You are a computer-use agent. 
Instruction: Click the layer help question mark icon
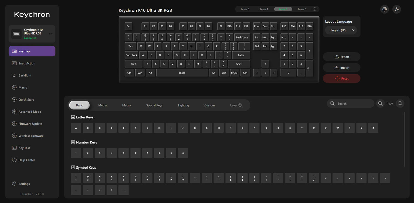click(x=315, y=9)
